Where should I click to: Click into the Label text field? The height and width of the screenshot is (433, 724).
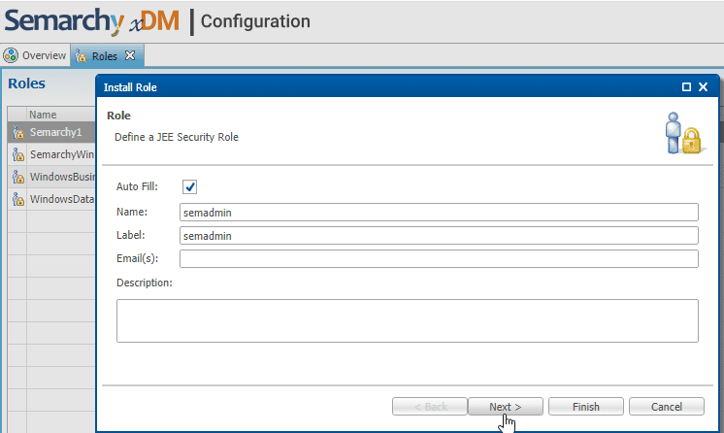(438, 235)
